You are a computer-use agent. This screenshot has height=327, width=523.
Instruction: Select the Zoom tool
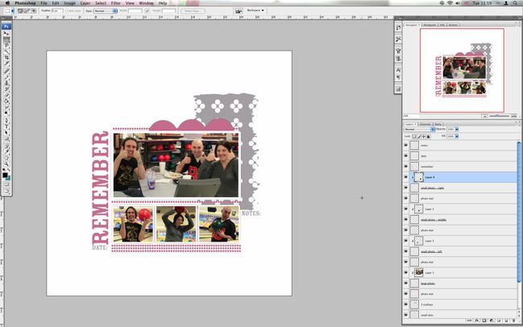click(x=6, y=164)
